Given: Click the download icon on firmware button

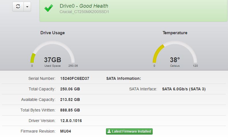Looking at the screenshot, I should point(109,131).
